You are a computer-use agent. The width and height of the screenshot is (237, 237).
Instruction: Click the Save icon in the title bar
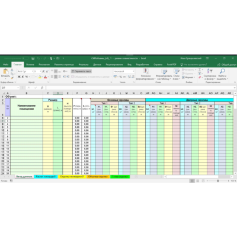click(x=33, y=59)
